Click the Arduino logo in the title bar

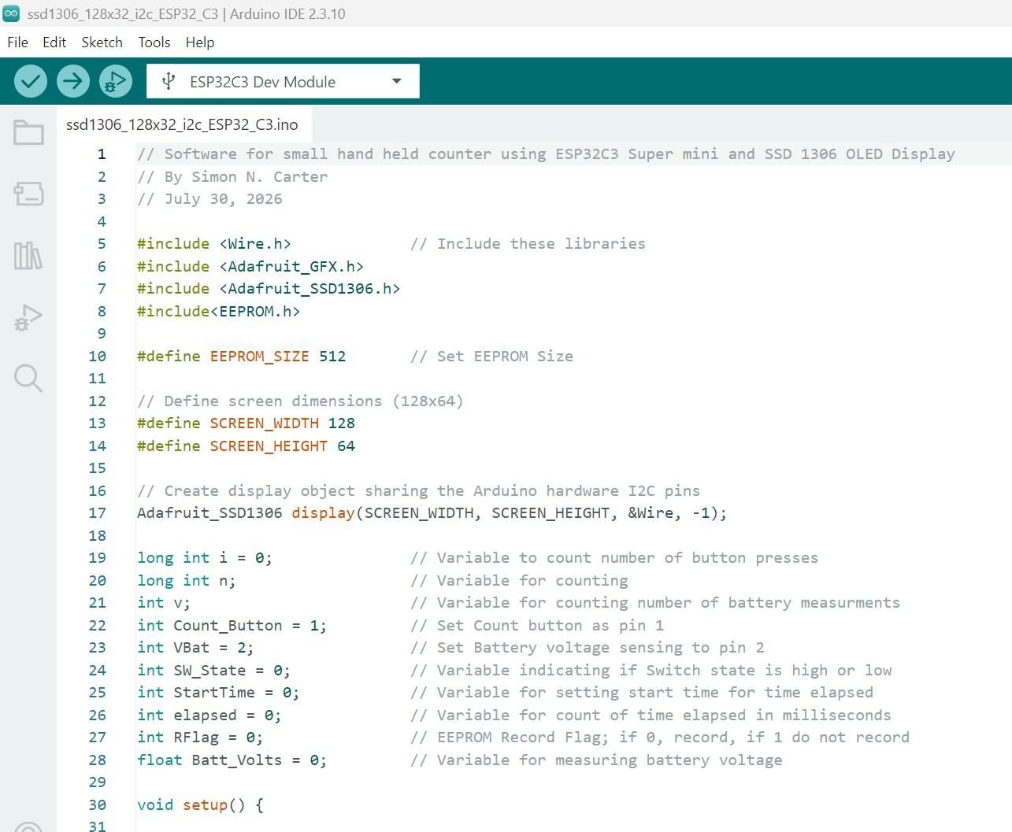pos(11,13)
